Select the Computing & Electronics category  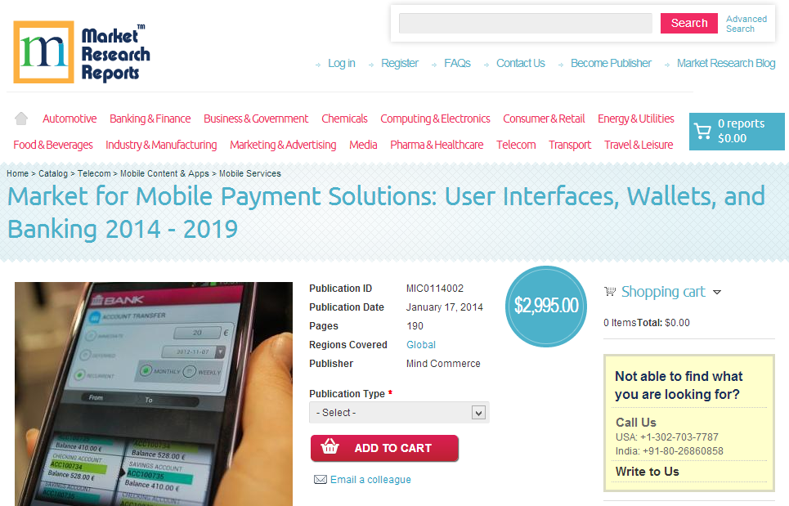coord(435,119)
